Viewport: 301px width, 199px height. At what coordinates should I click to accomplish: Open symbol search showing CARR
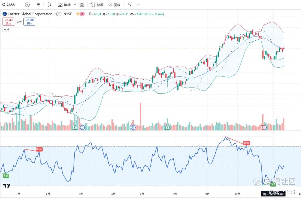[9, 5]
